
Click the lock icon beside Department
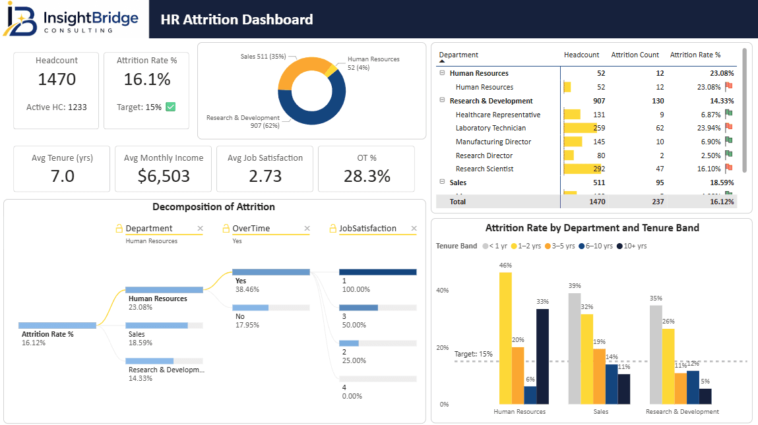[x=119, y=229]
